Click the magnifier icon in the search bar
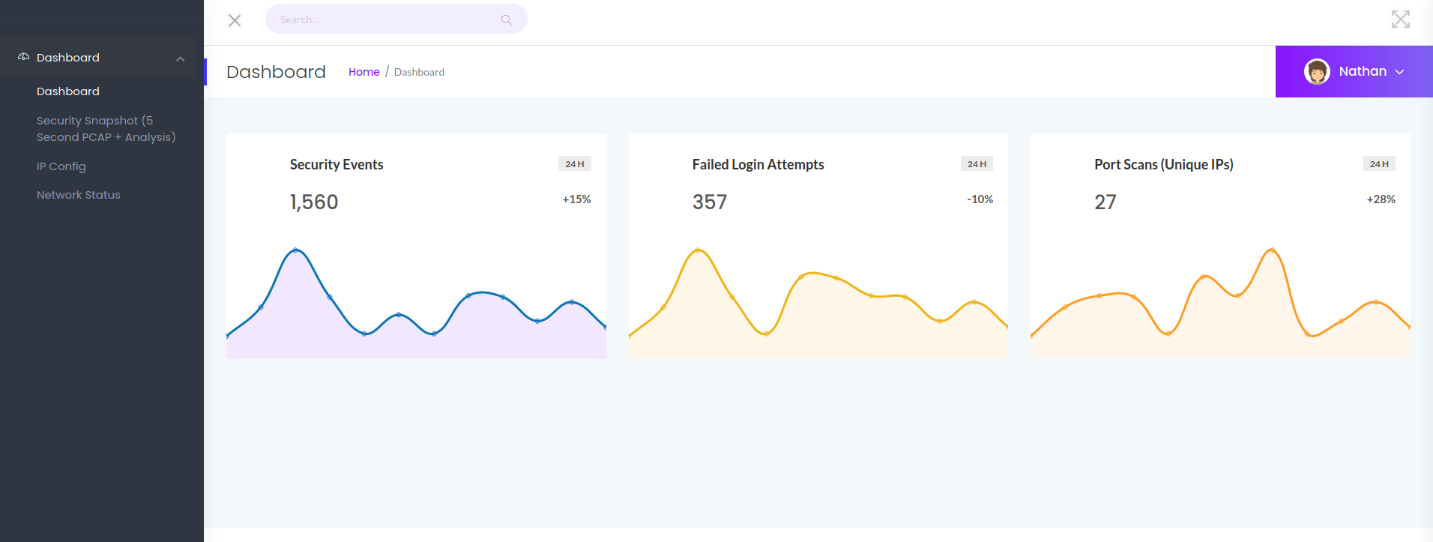 tap(507, 19)
